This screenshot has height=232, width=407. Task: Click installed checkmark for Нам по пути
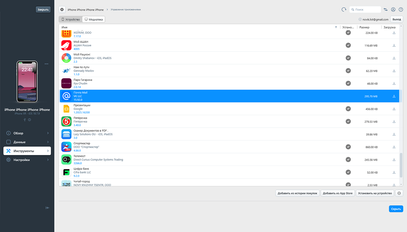click(348, 71)
